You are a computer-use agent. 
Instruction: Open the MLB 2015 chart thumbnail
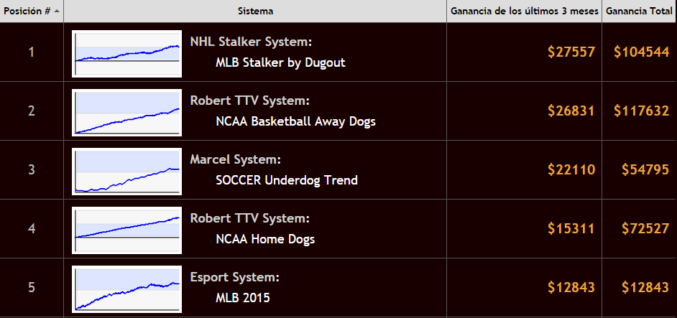[127, 289]
